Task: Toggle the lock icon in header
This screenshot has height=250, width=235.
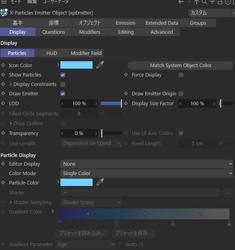Action: tap(220, 2)
